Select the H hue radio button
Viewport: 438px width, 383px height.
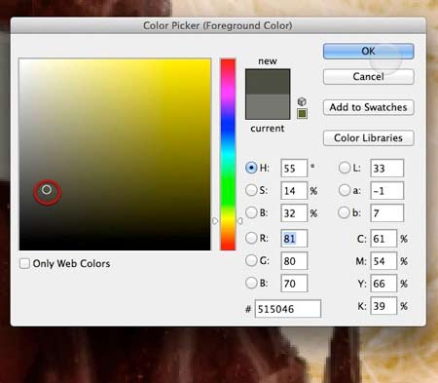(251, 168)
